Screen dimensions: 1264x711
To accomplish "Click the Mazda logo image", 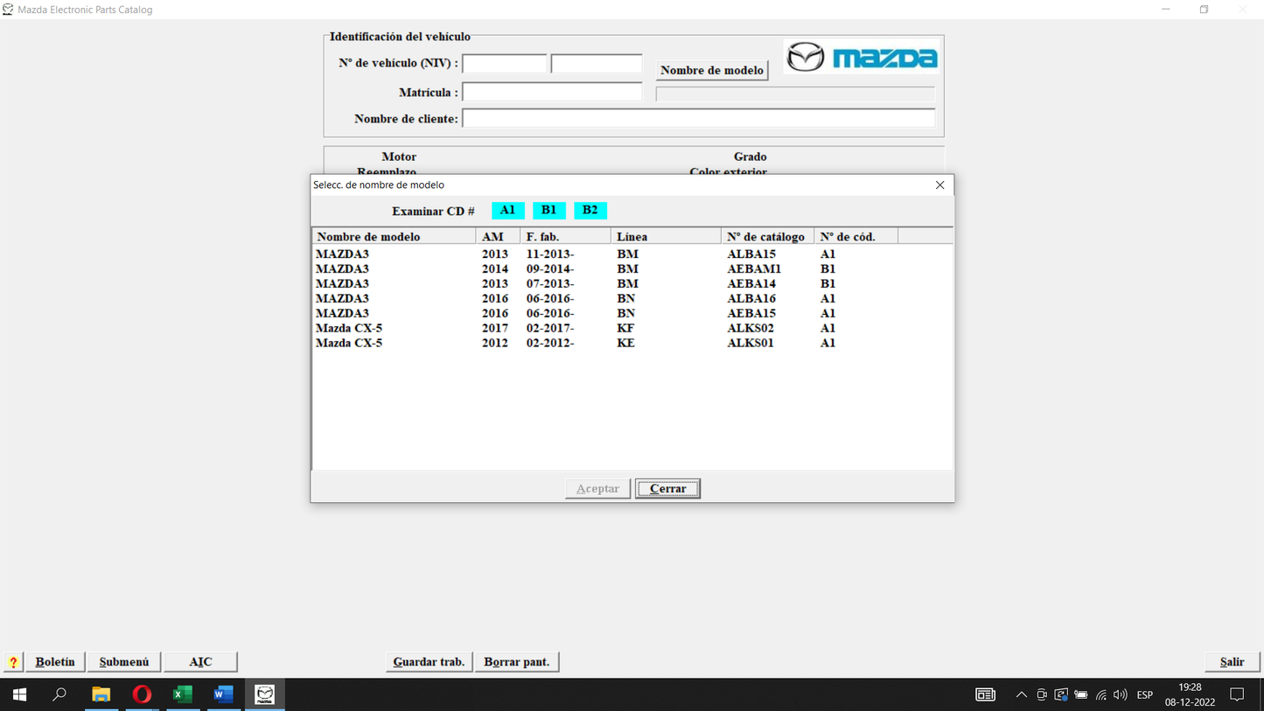I will point(862,57).
